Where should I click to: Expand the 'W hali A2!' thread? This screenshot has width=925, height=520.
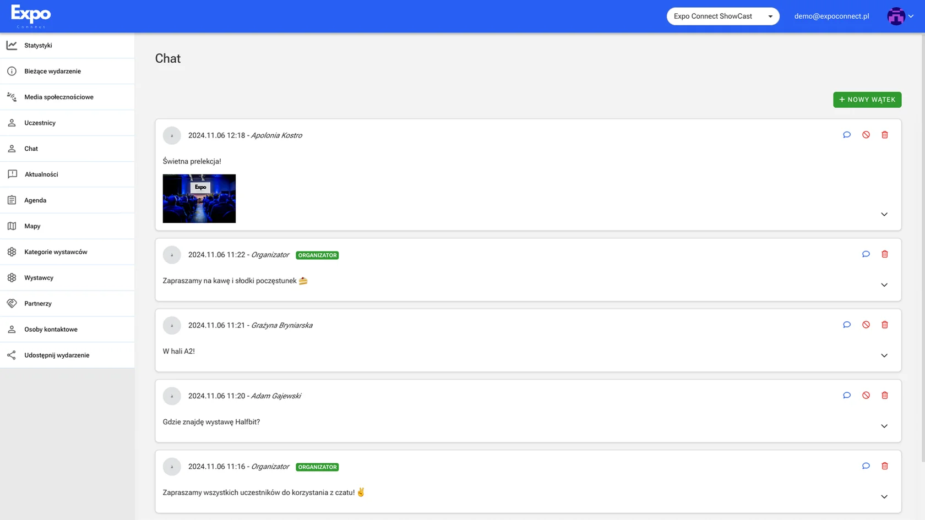coord(884,355)
